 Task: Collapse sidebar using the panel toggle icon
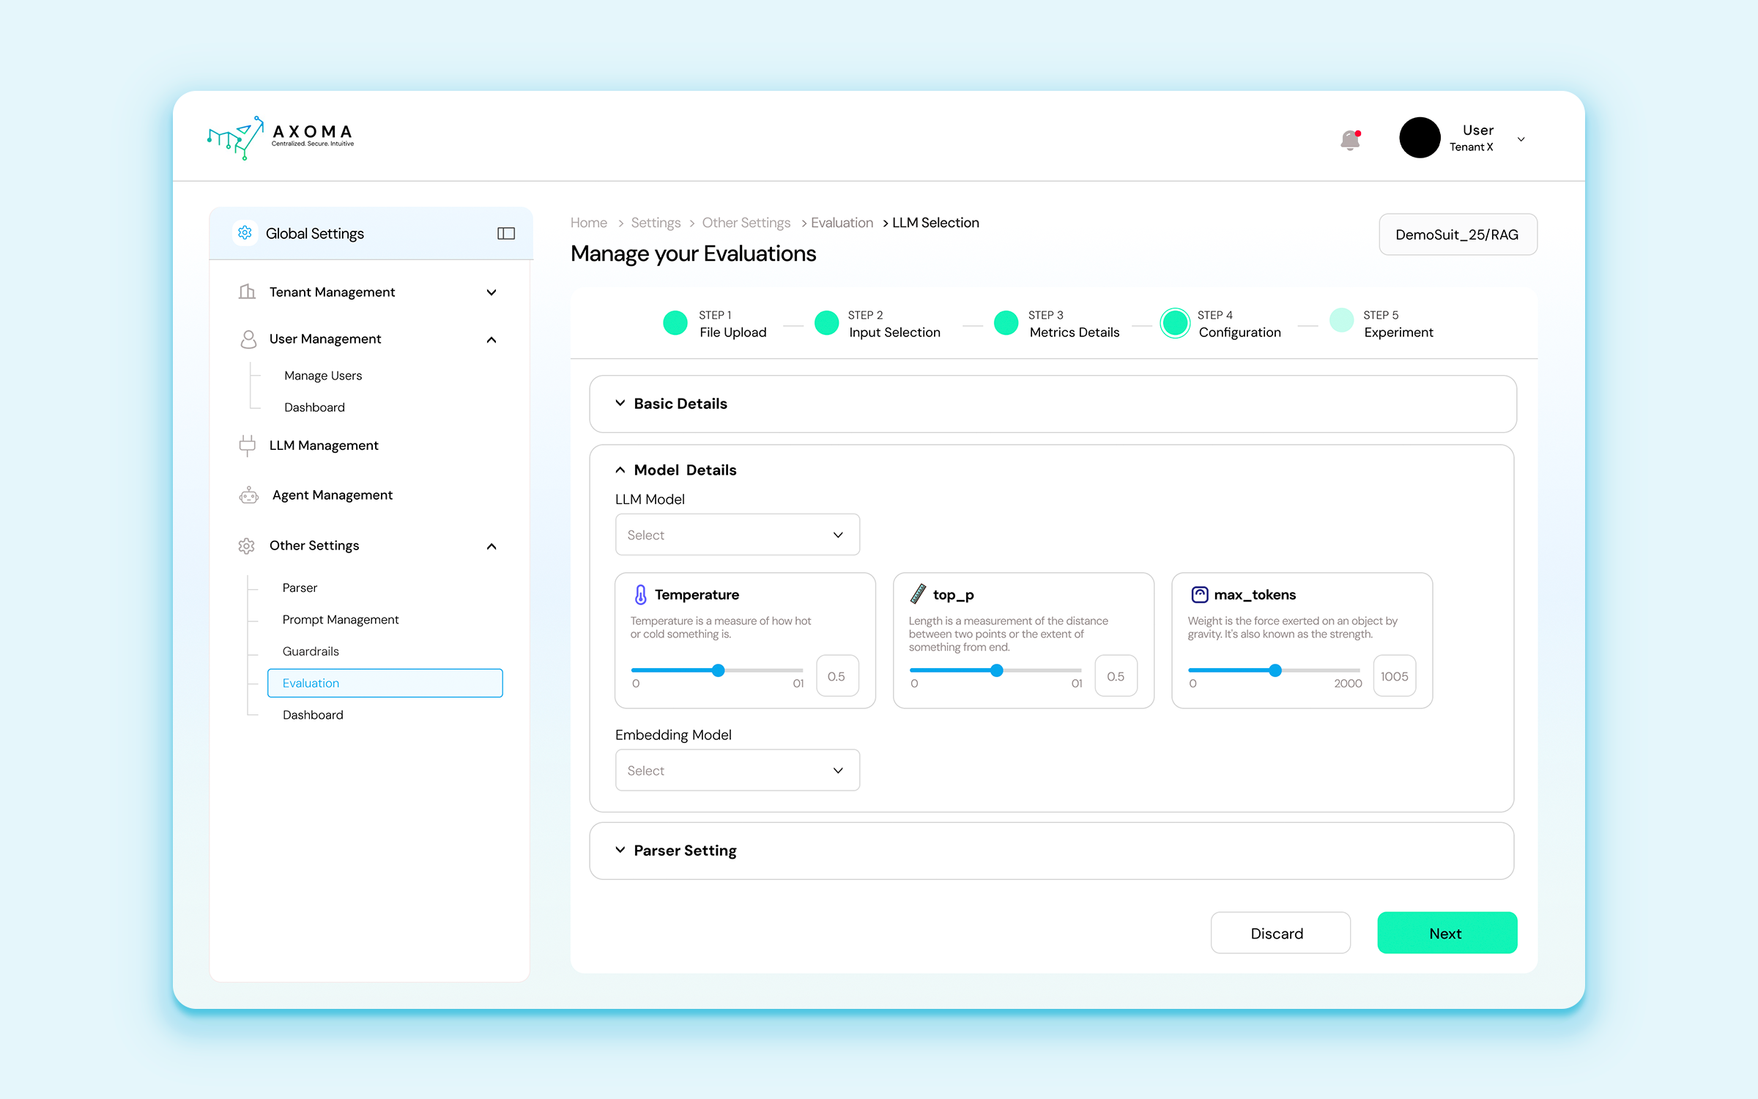[x=506, y=233]
